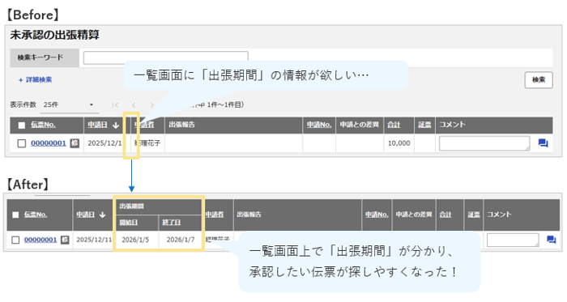Sort by 申請No. in After header

377,215
